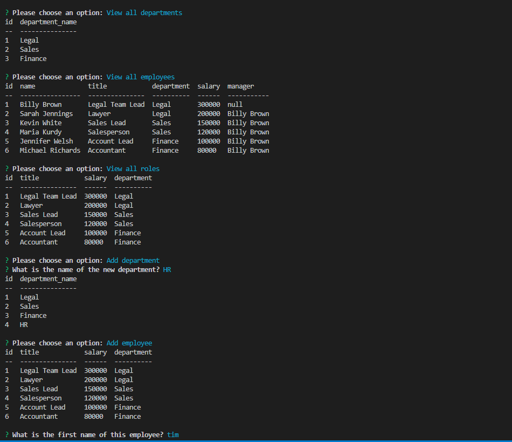Screen dimensions: 512x442
Task: Click the "title" header of the employees table
Action: tap(98, 86)
